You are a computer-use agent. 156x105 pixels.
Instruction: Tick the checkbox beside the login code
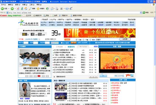click(62, 43)
